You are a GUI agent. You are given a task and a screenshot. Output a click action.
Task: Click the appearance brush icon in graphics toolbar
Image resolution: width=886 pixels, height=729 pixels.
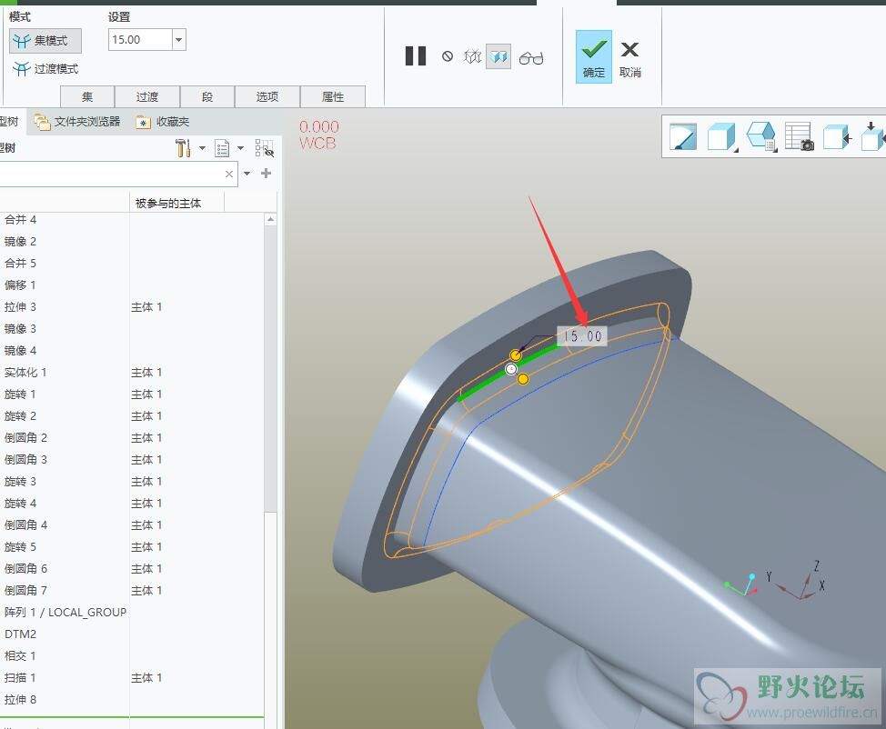click(x=682, y=136)
